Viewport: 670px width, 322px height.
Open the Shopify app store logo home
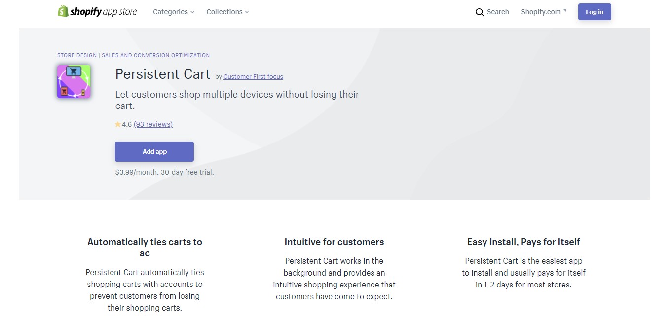click(97, 12)
